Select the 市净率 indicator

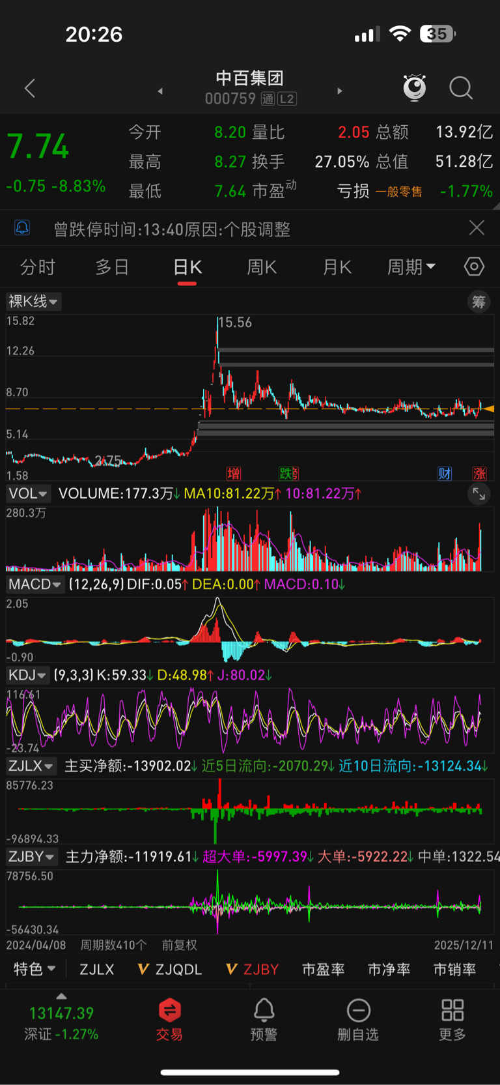pyautogui.click(x=389, y=970)
